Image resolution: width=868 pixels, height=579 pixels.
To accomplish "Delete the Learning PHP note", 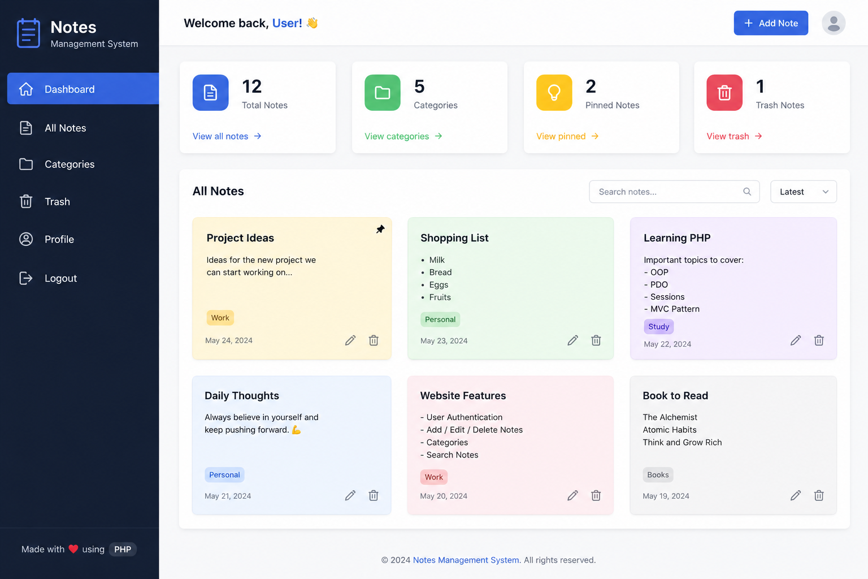I will tap(819, 340).
